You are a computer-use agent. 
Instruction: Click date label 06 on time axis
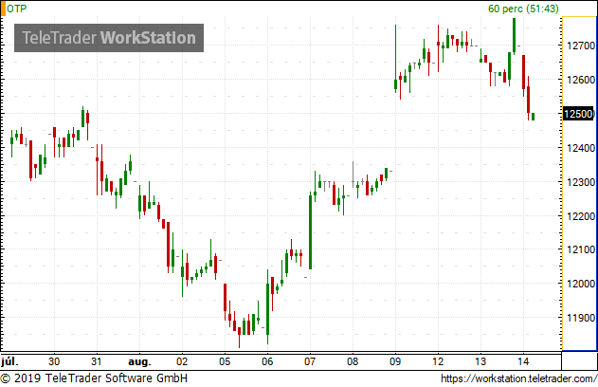tap(267, 361)
